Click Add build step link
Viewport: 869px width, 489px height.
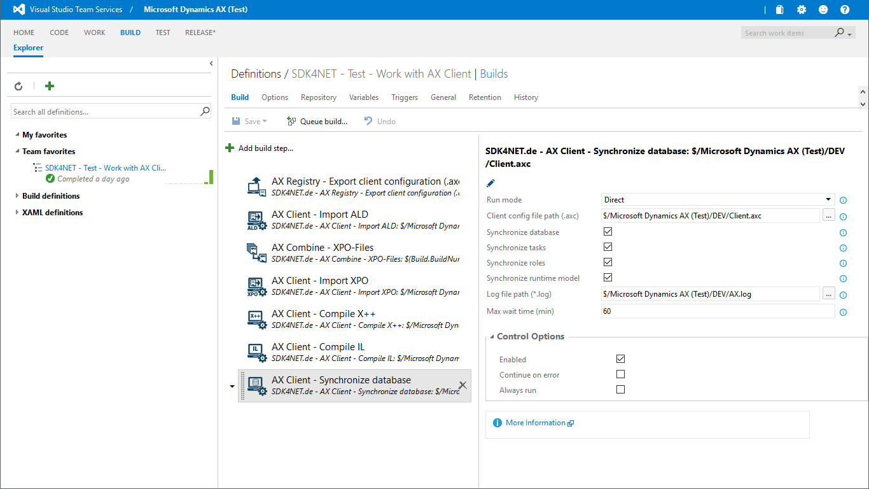coord(260,148)
